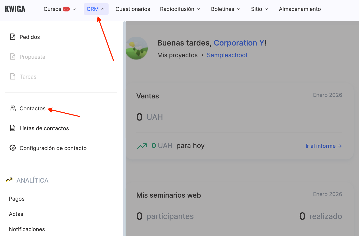The height and width of the screenshot is (236, 359).
Task: Open the Radiodifusión dropdown
Action: coord(180,9)
